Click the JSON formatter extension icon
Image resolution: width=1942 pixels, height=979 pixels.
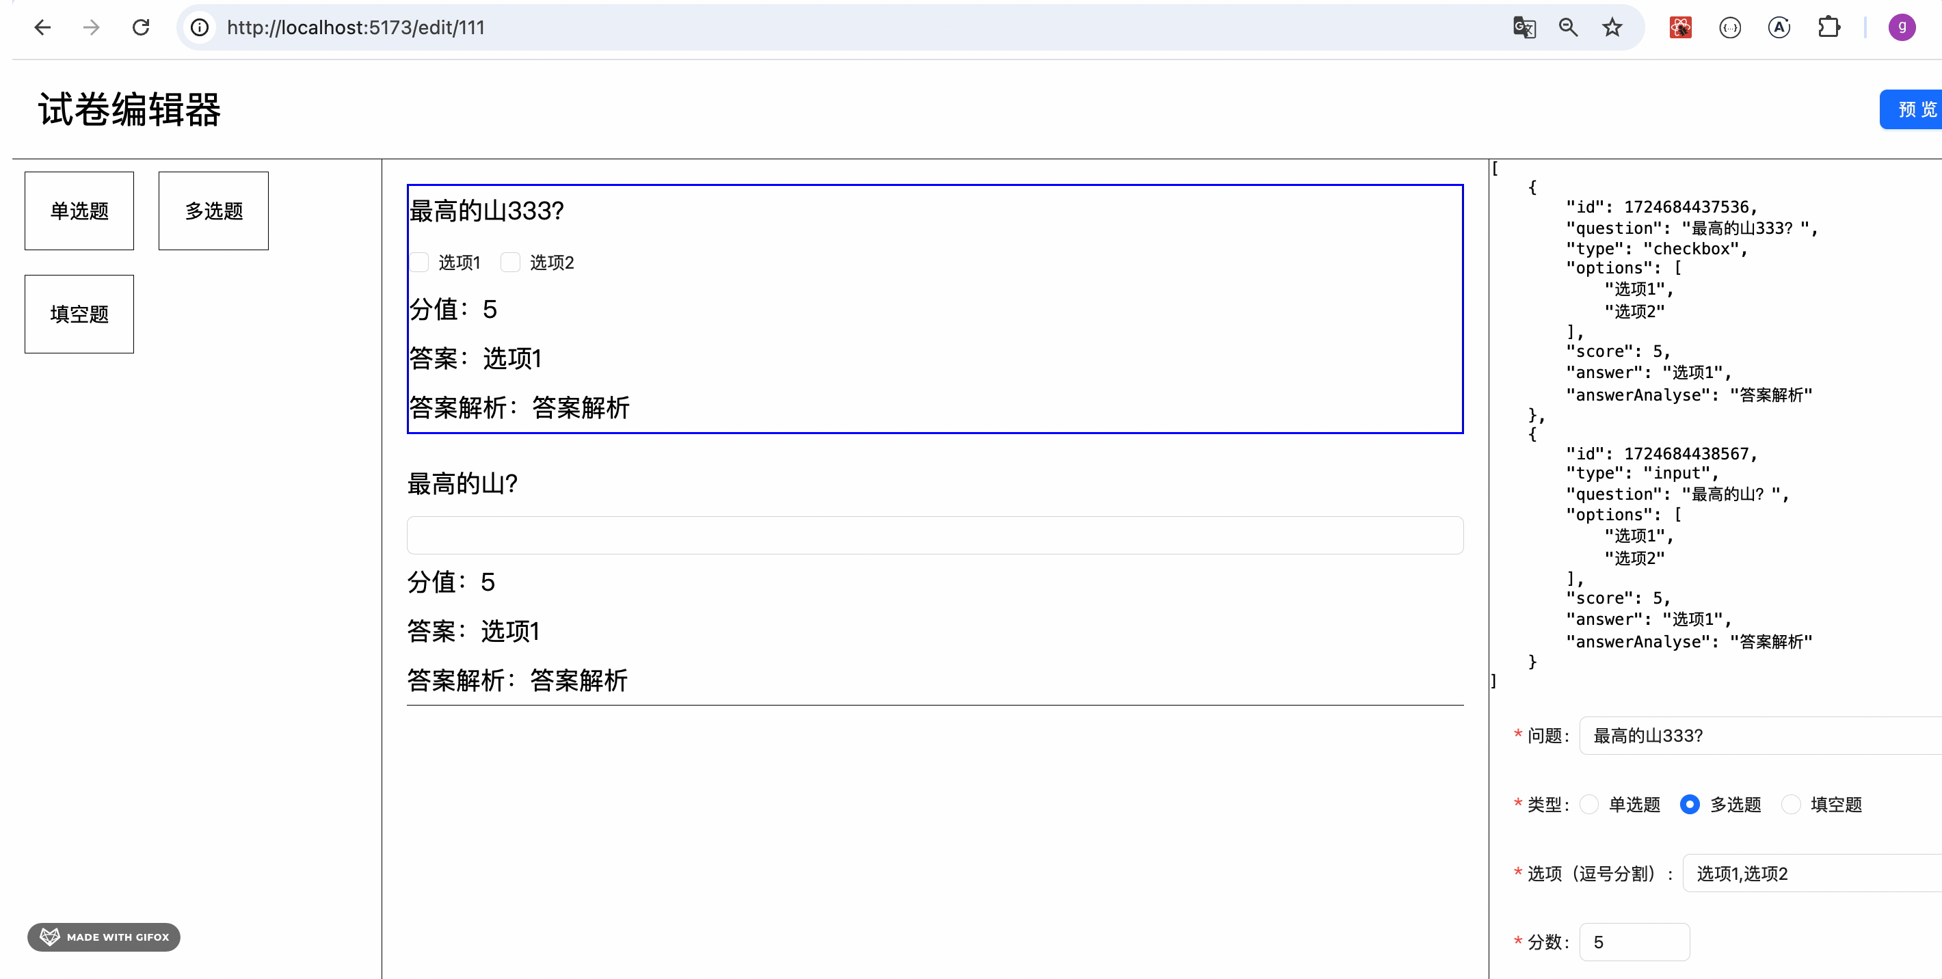tap(1729, 27)
